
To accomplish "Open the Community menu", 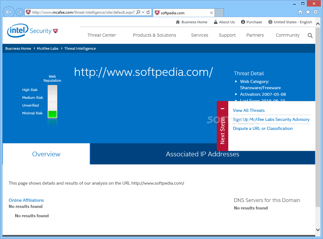I will (x=288, y=35).
